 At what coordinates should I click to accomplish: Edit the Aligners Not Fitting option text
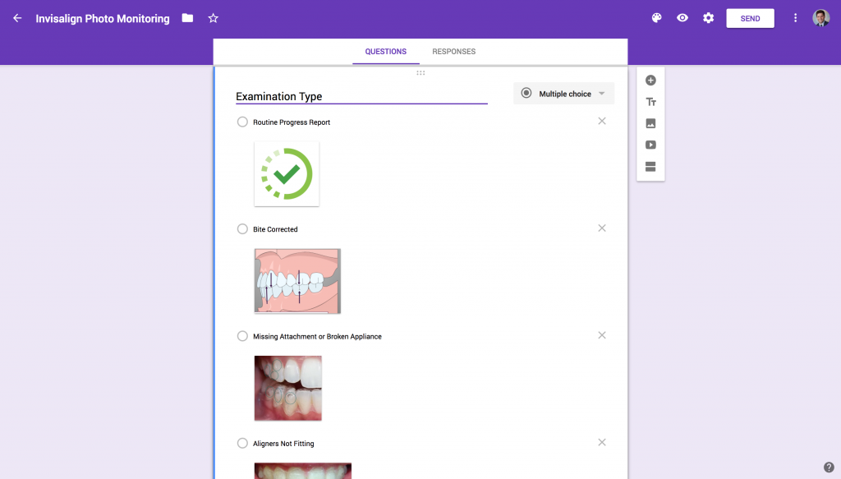tap(283, 444)
